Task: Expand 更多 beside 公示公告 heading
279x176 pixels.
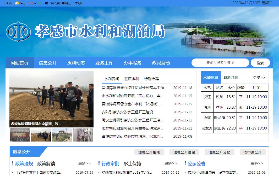Action: pyautogui.click(x=257, y=163)
